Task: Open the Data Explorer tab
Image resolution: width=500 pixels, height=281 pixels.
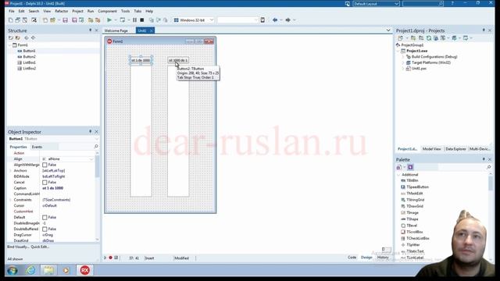Action: [455, 149]
